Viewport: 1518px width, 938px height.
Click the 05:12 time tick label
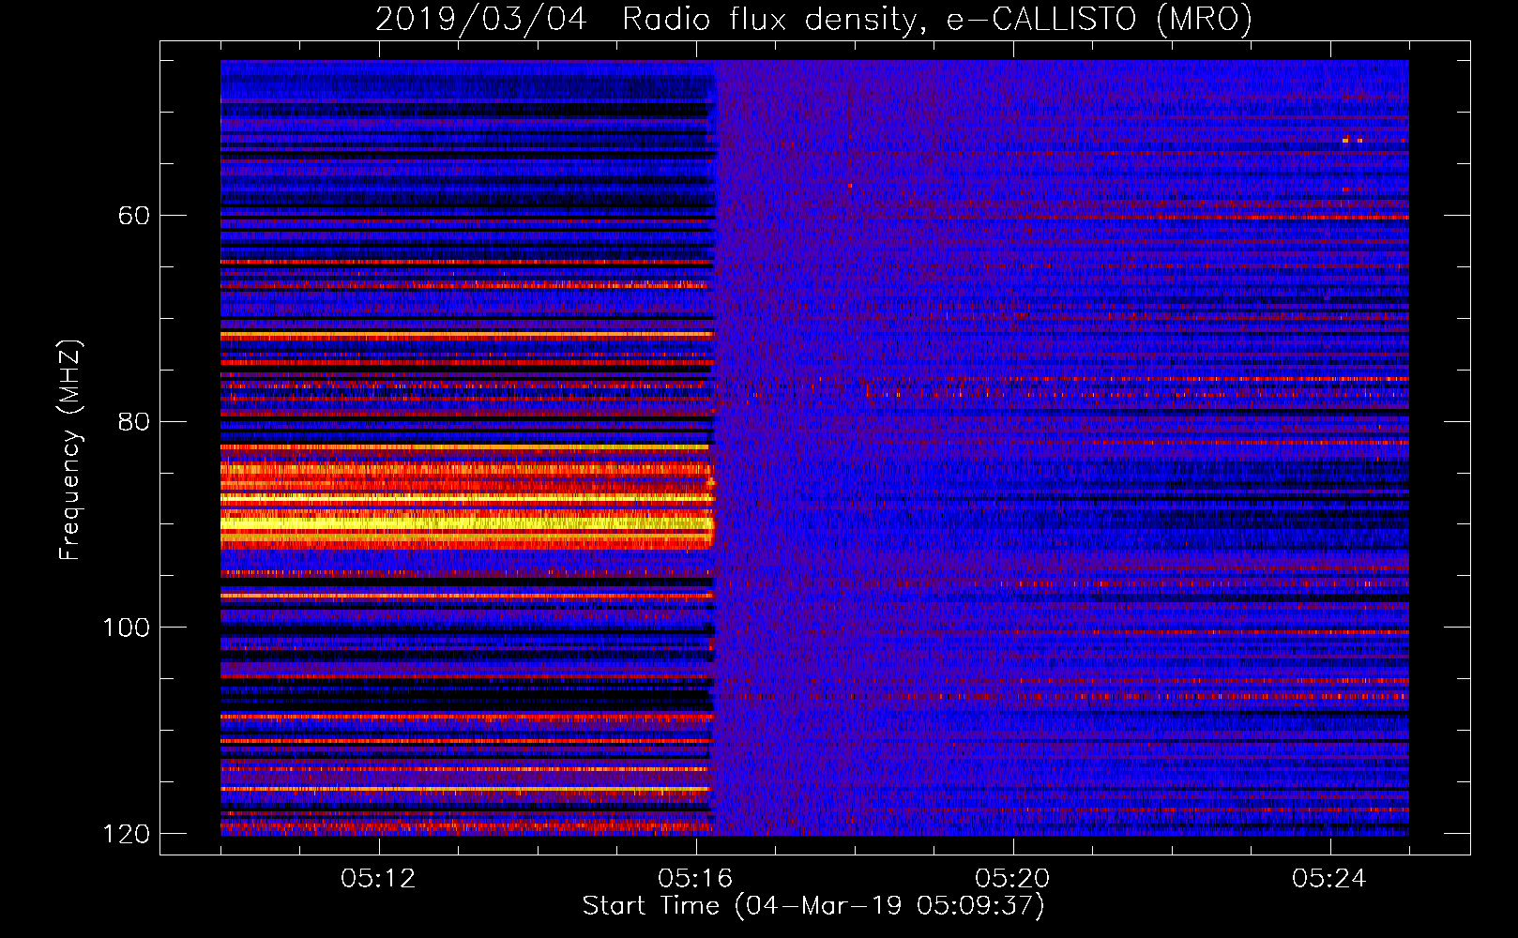(x=379, y=879)
